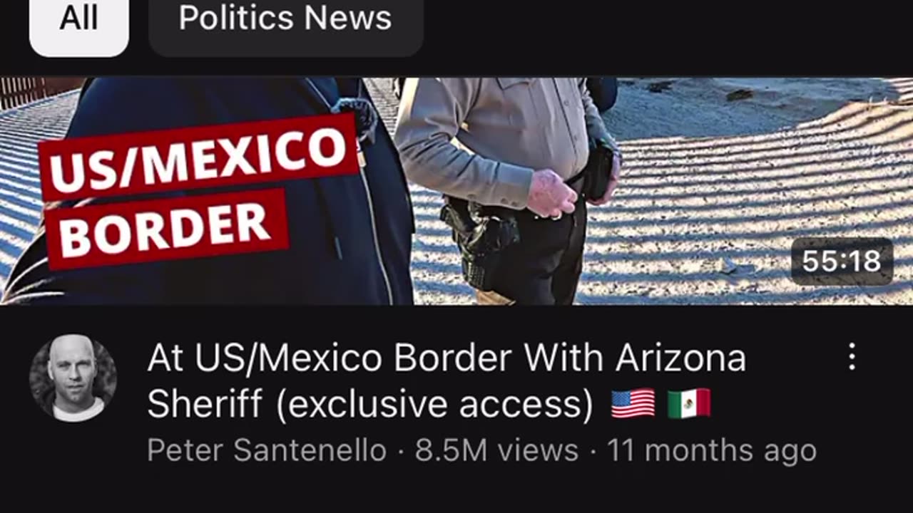Click the US flag emoji in title
This screenshot has width=913, height=513.
633,403
